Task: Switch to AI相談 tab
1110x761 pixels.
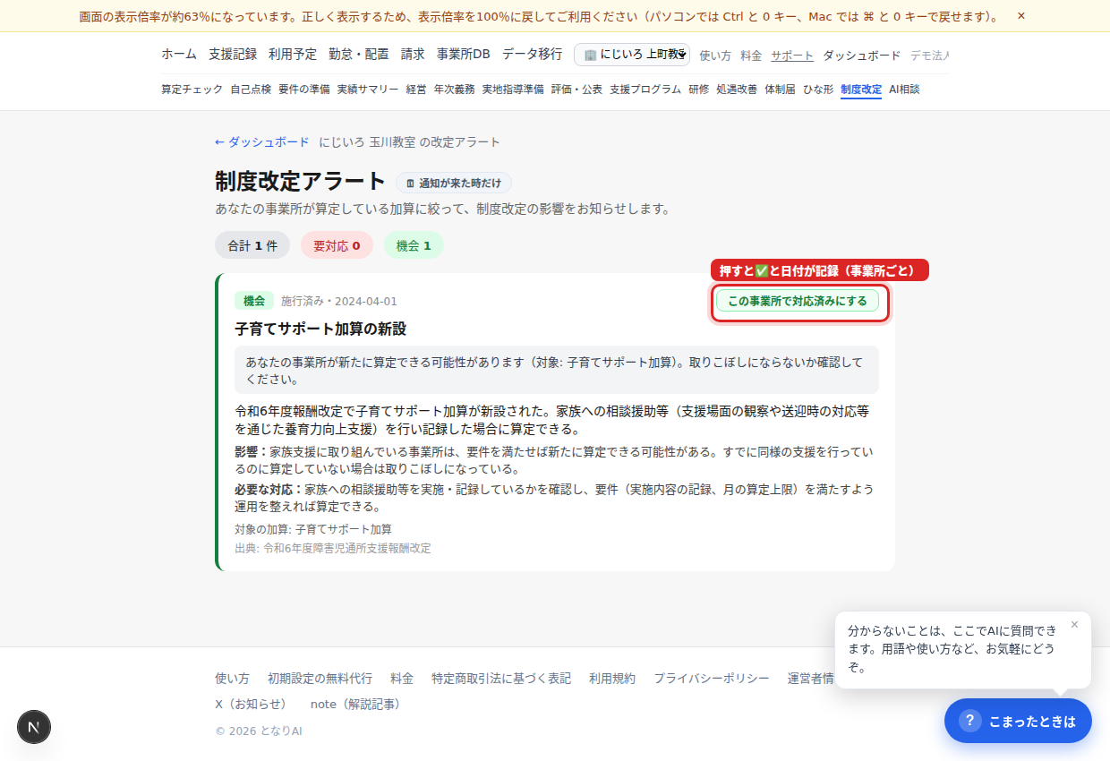Action: coord(904,90)
